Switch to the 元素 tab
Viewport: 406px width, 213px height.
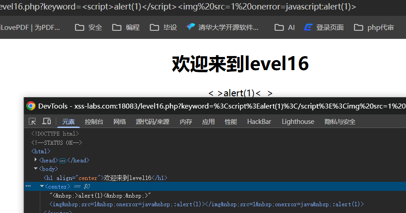[68, 122]
